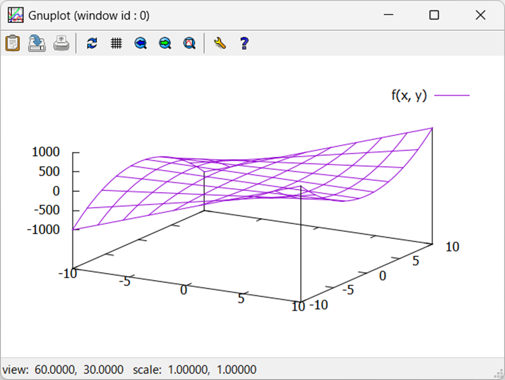
Task: Replot the current graph
Action: coord(92,43)
